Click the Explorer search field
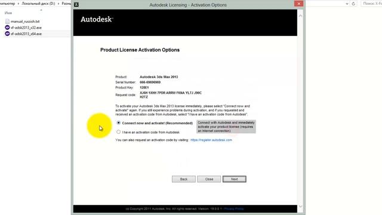This screenshot has width=382, height=215. pyautogui.click(x=371, y=4)
